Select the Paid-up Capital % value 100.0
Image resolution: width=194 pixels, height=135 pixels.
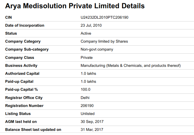pos(86,90)
